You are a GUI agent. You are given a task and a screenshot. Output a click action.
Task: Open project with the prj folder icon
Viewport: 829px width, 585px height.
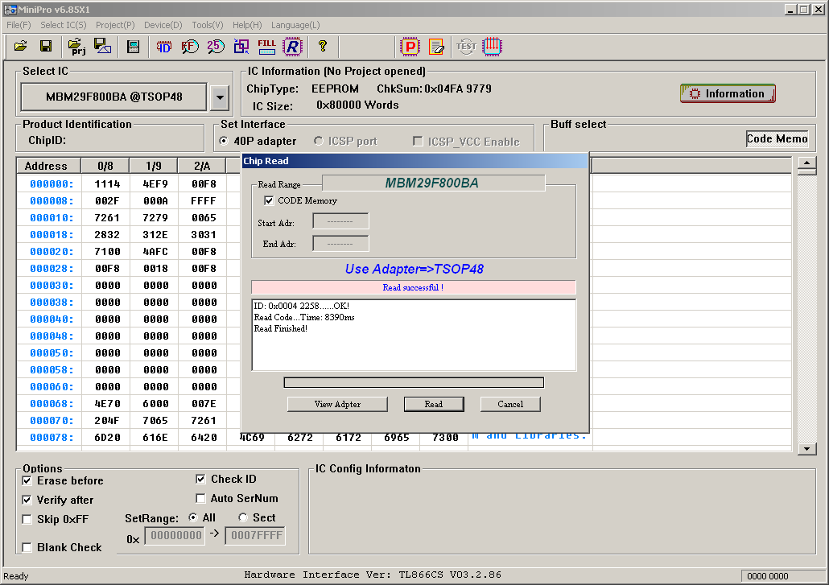click(x=76, y=47)
